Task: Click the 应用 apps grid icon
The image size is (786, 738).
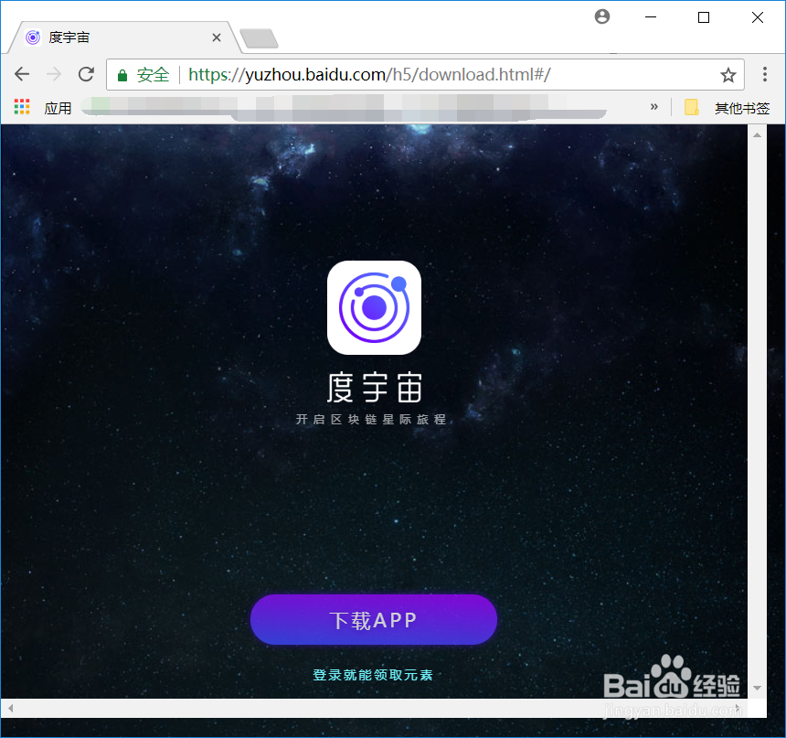Action: click(21, 106)
